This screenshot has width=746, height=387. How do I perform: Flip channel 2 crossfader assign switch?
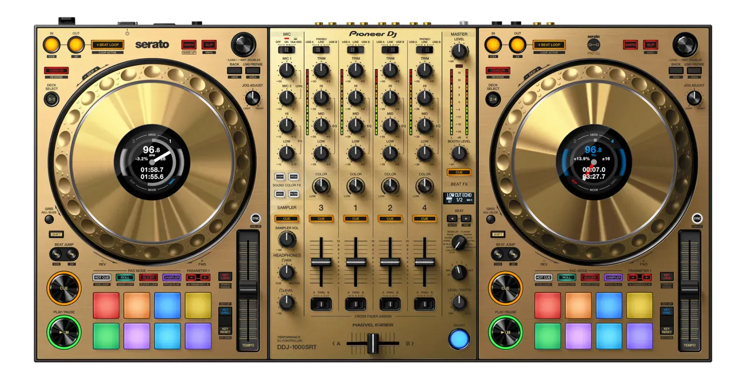tap(390, 304)
